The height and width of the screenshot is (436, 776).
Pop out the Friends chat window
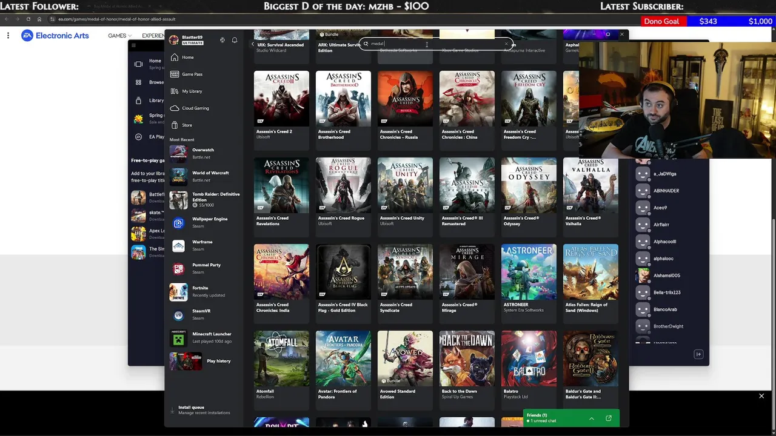pyautogui.click(x=609, y=418)
